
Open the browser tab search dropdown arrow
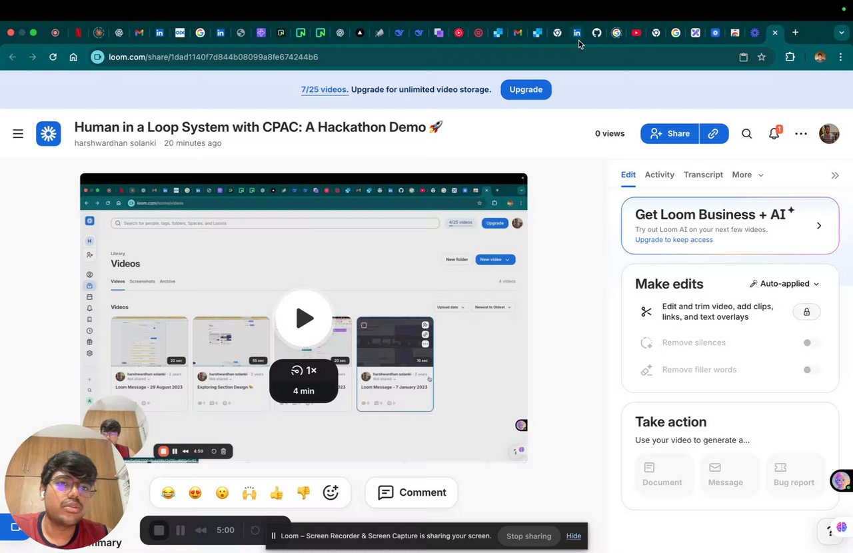pyautogui.click(x=840, y=33)
